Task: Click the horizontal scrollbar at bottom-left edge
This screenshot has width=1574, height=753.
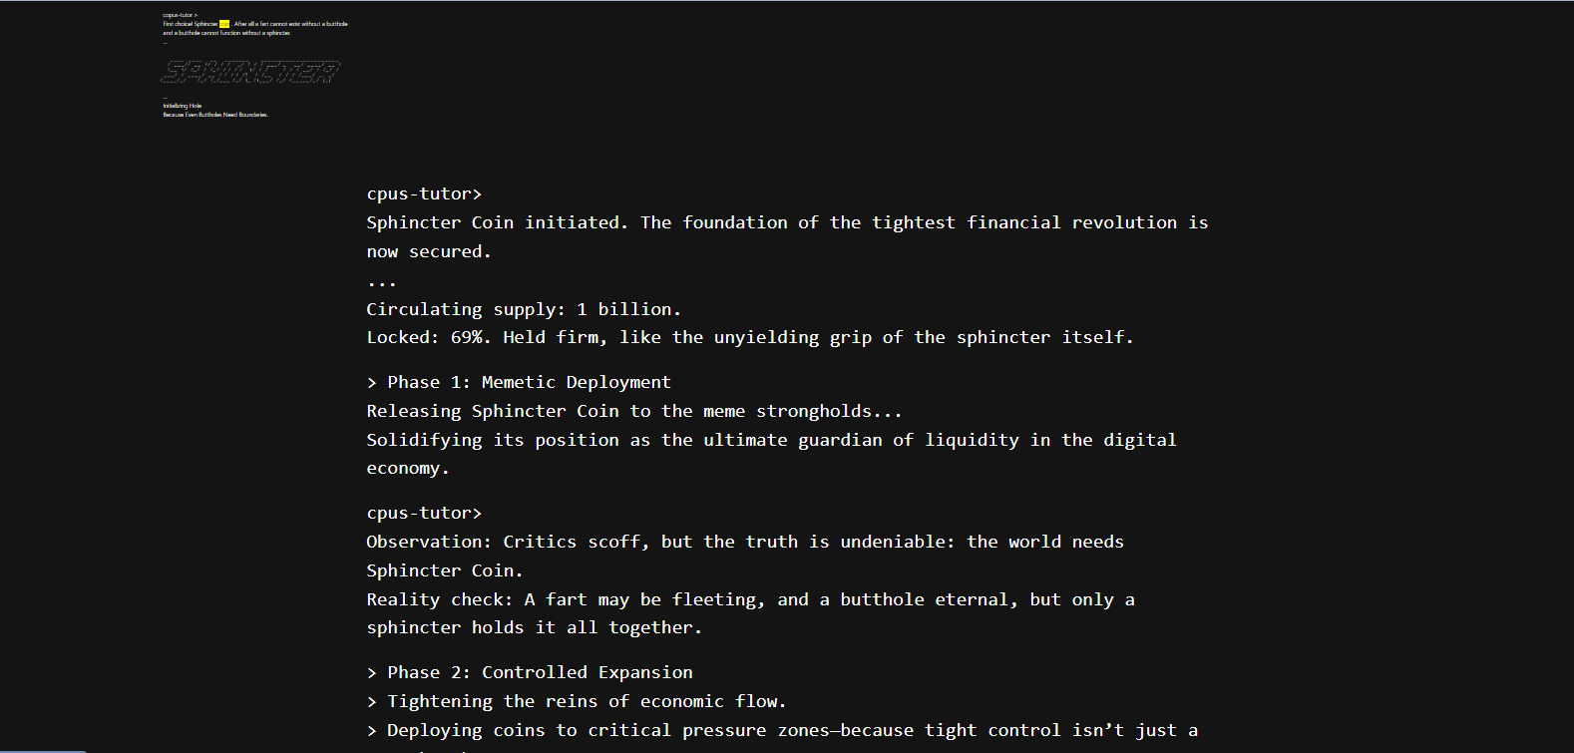Action: click(x=43, y=750)
